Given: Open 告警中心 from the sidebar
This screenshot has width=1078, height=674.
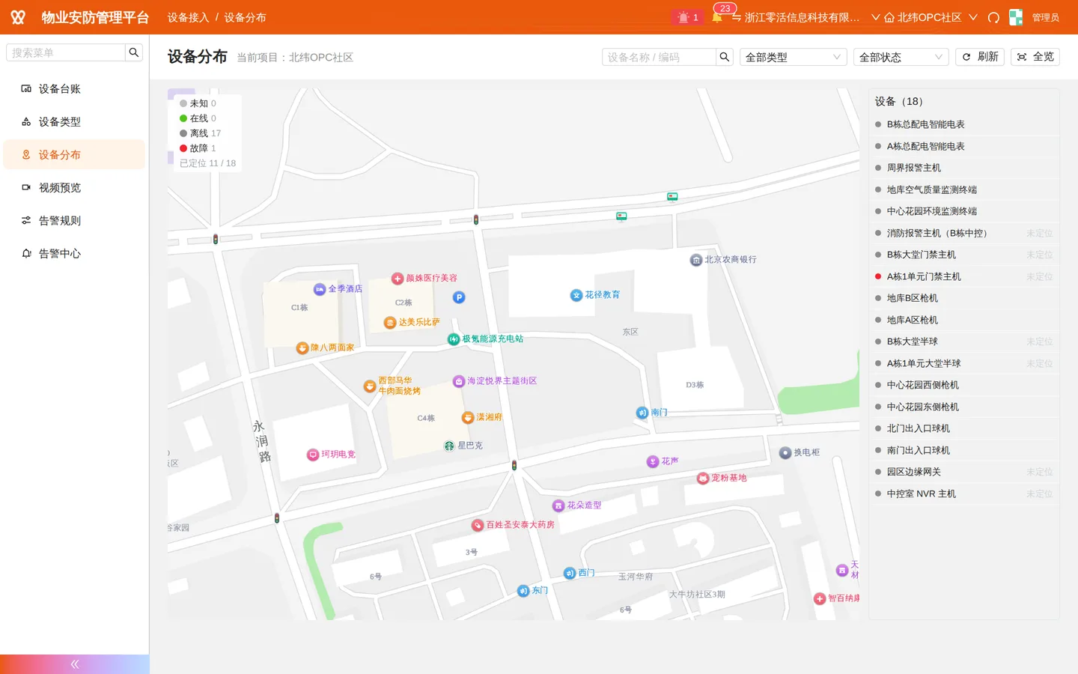Looking at the screenshot, I should click(74, 253).
